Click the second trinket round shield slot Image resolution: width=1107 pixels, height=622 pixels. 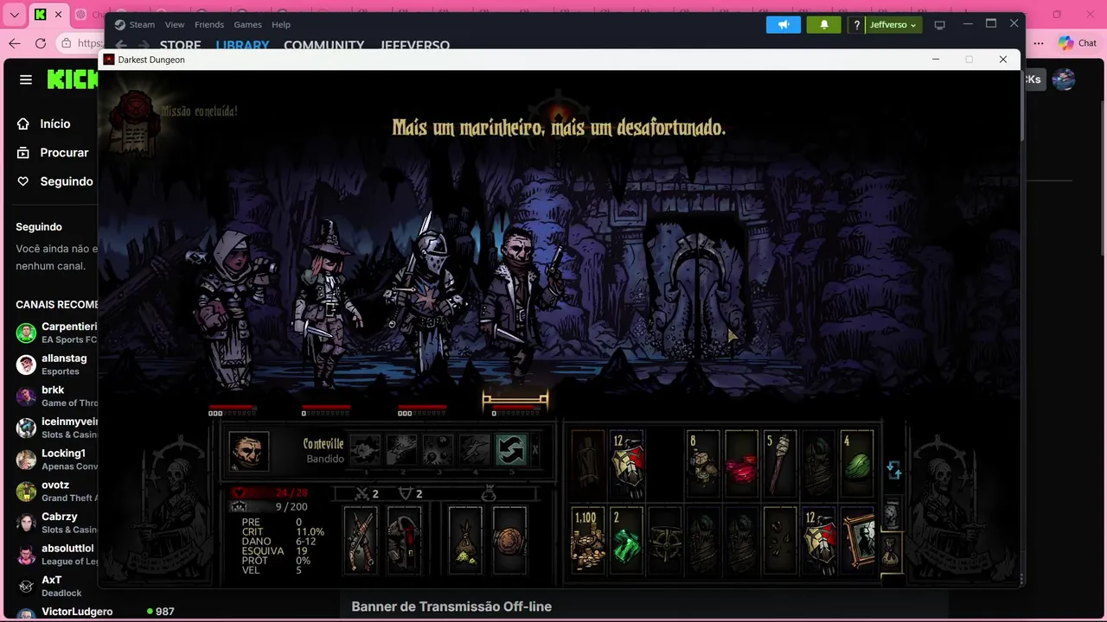[509, 539]
